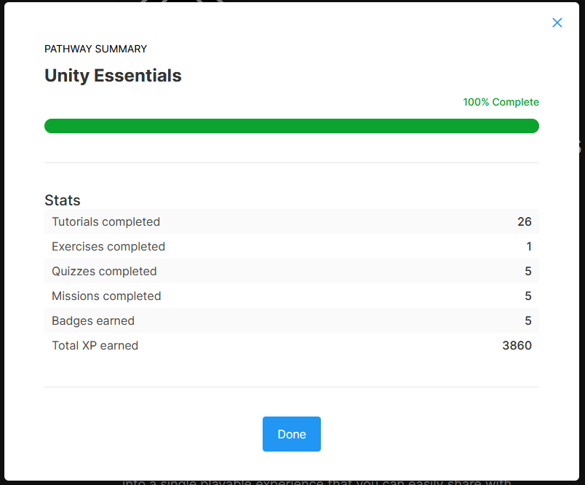Viewport: 585px width, 485px height.
Task: Click the Exercises completed value 1
Action: pos(529,246)
